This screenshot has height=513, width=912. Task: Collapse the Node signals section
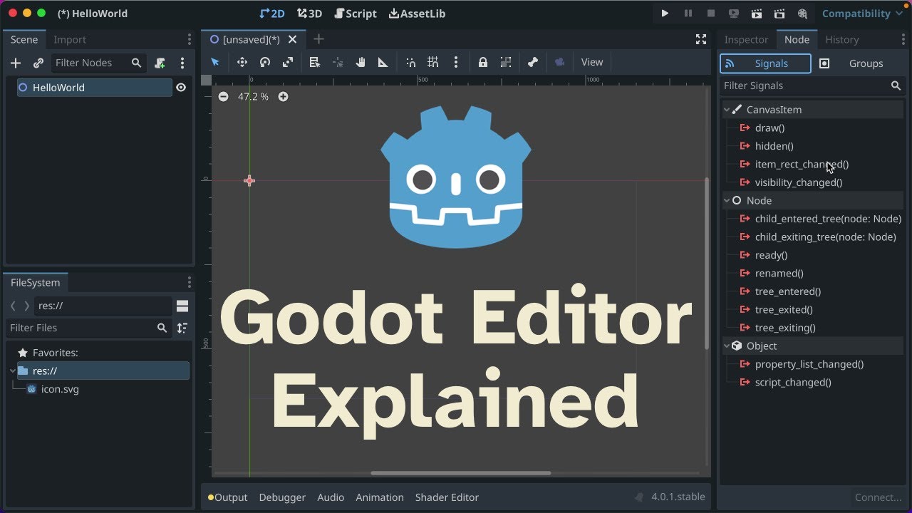pos(727,201)
